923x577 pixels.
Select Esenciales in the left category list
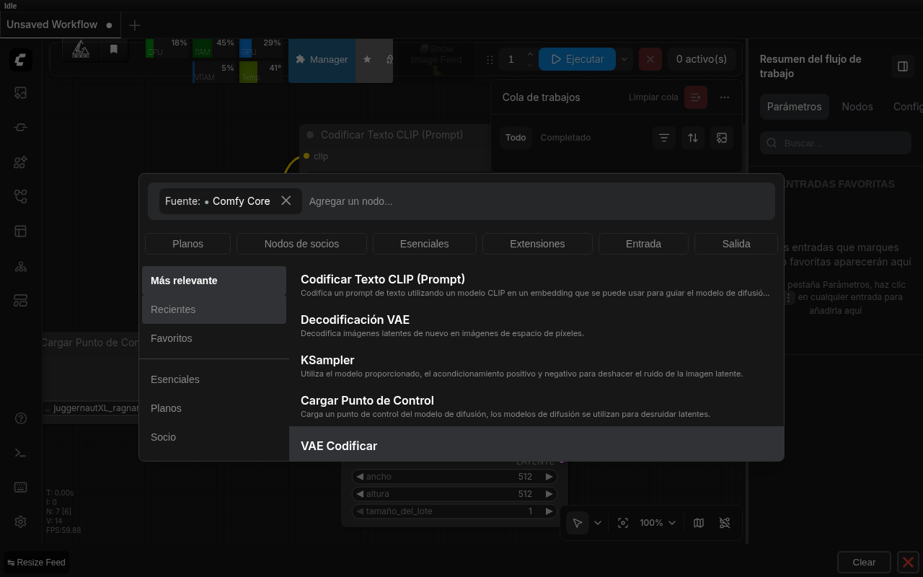(214, 379)
